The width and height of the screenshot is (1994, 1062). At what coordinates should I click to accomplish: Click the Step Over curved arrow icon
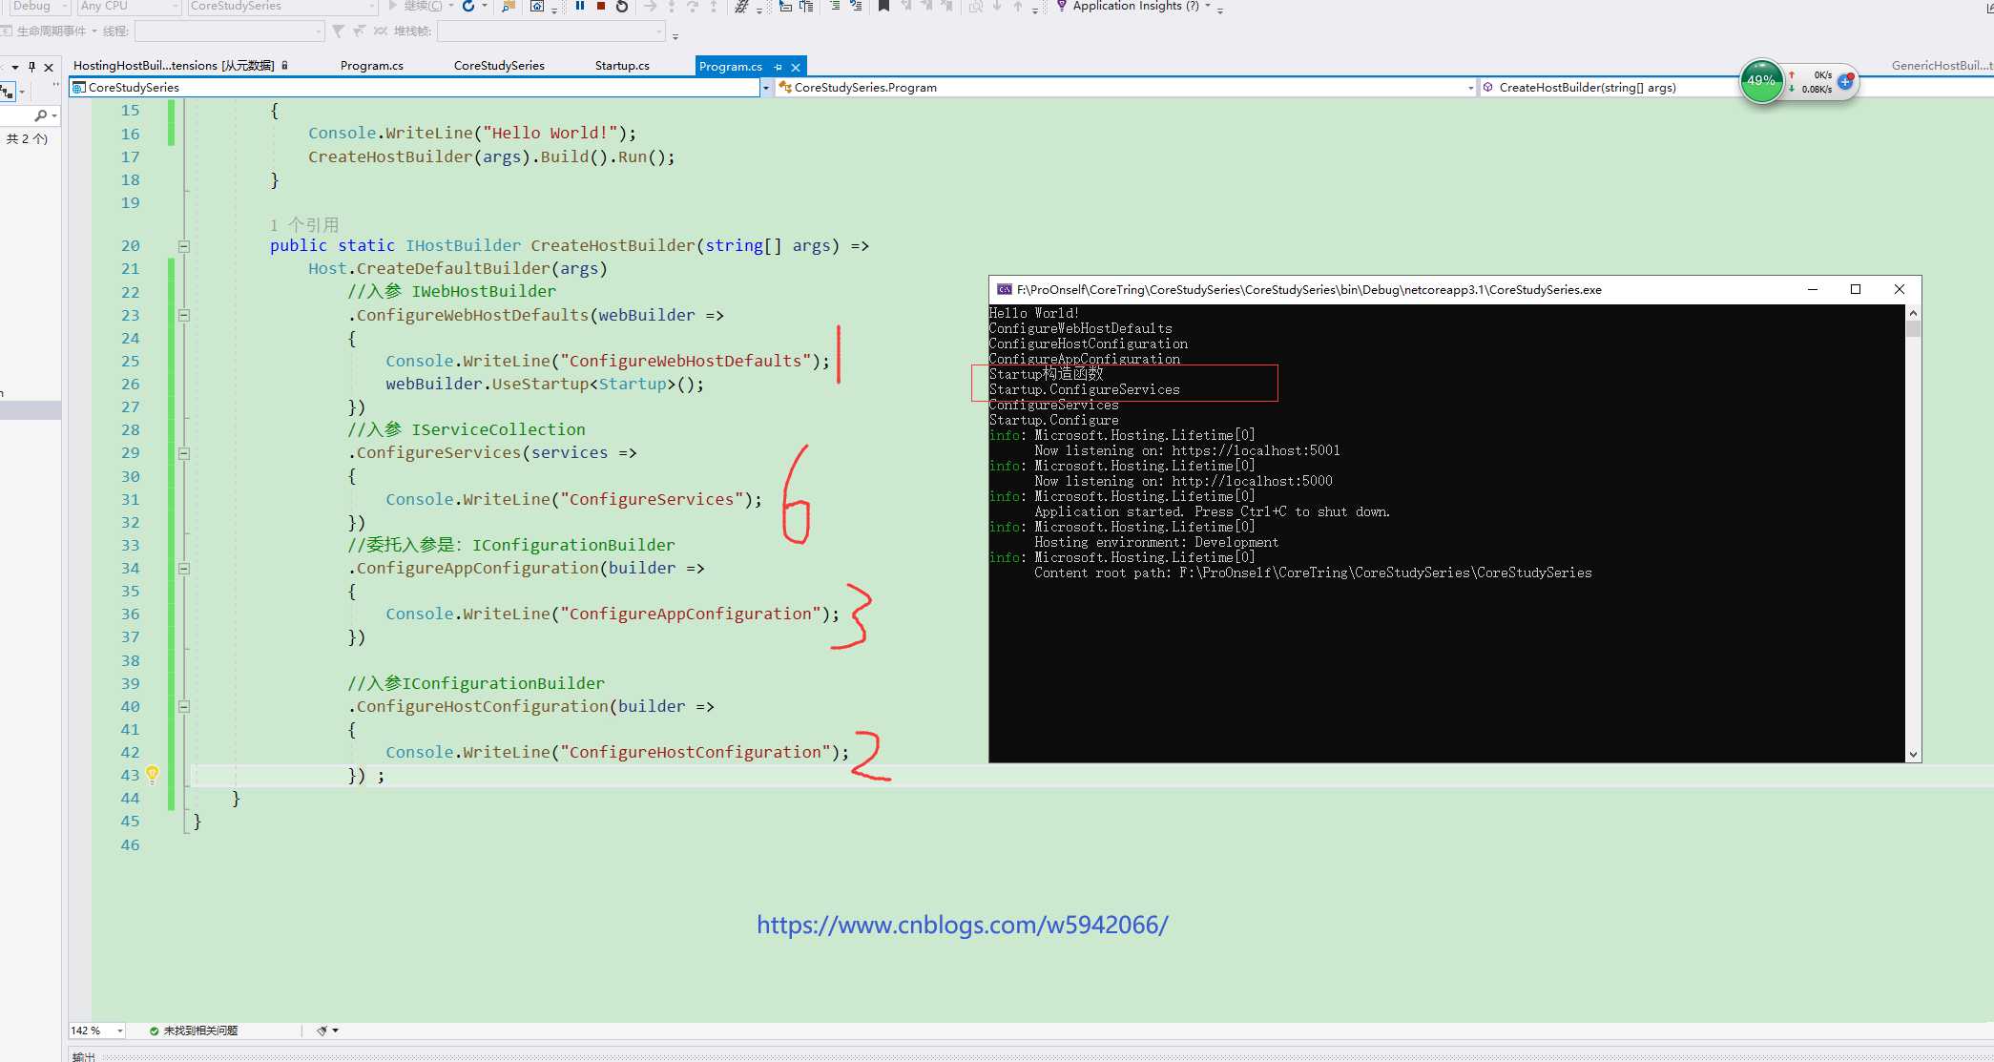pos(693,6)
